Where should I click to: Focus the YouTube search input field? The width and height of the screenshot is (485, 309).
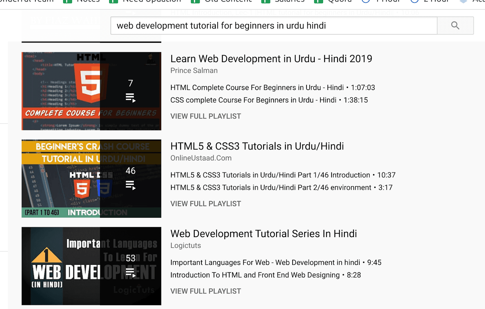coord(274,25)
